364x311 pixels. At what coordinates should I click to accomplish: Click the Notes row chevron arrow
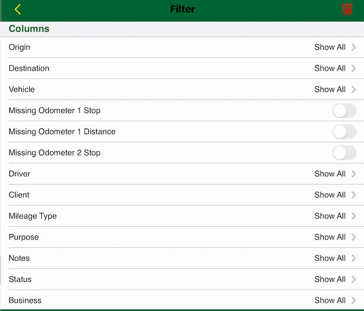pyautogui.click(x=354, y=258)
